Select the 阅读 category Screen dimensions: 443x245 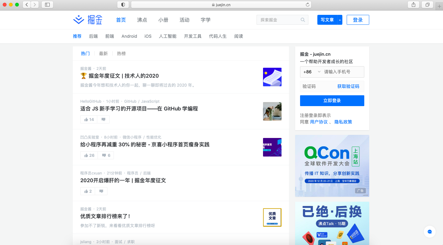click(x=239, y=36)
